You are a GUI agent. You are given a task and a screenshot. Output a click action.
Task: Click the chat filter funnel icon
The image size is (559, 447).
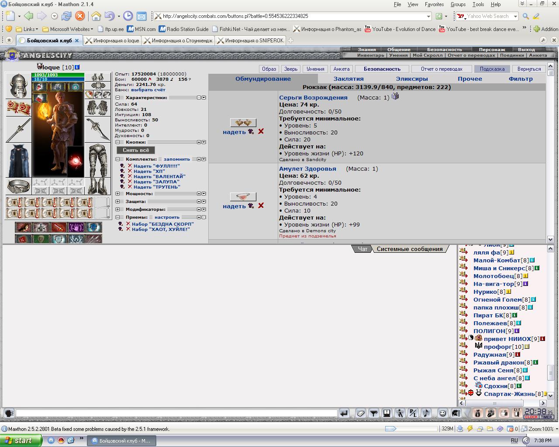pyautogui.click(x=374, y=413)
